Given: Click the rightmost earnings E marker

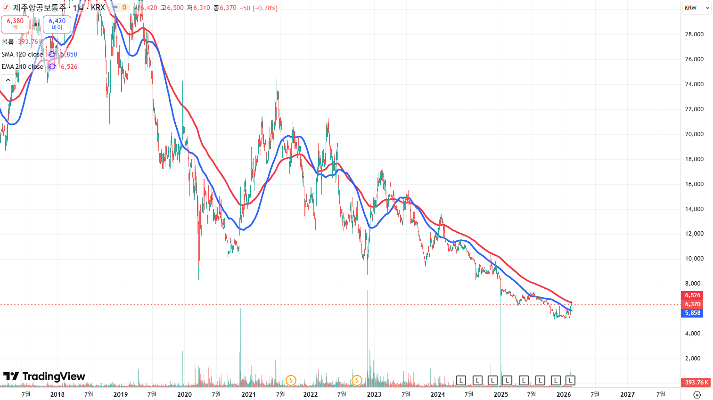Looking at the screenshot, I should pyautogui.click(x=571, y=380).
